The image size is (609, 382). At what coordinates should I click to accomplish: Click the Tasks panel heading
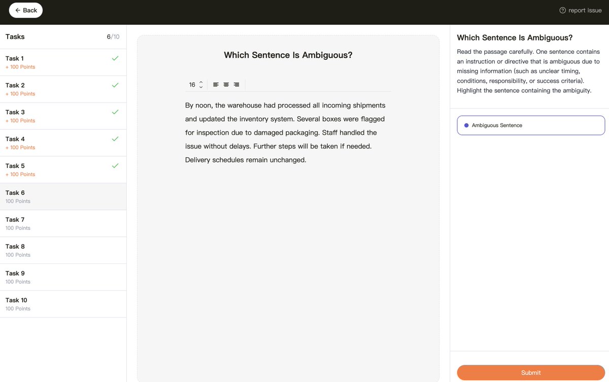15,37
